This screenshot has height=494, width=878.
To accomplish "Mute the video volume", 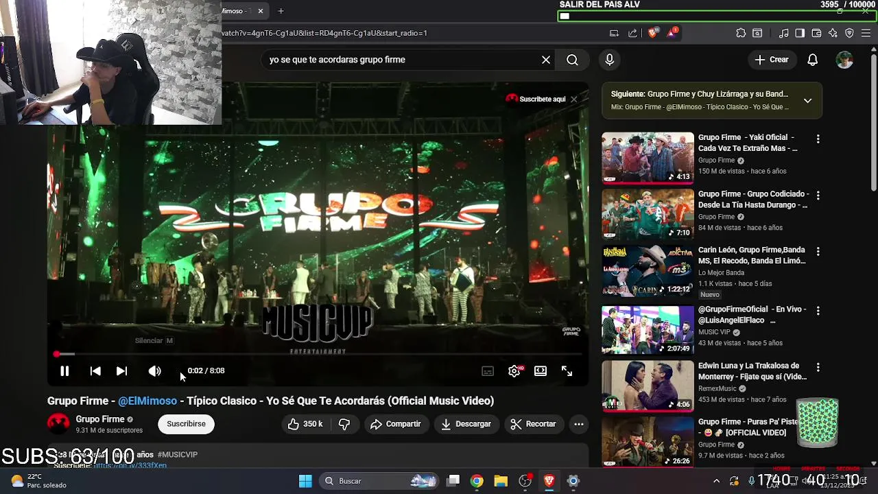I will [154, 370].
